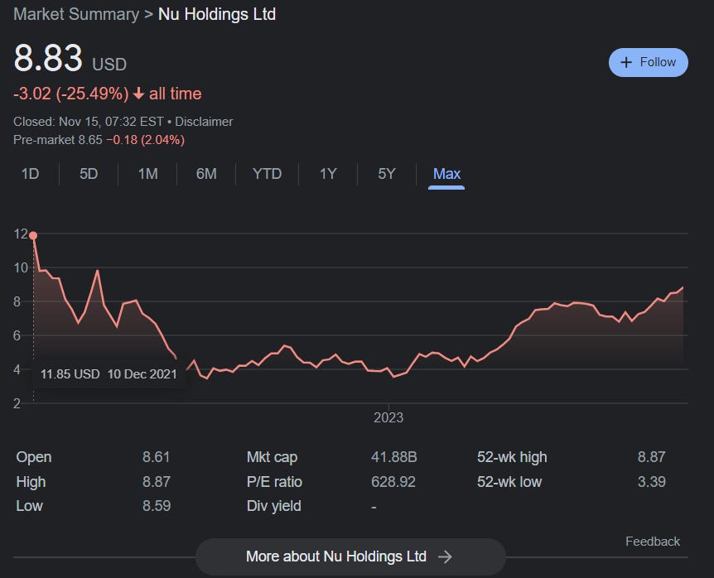Open More about Nu Holdings Ltd
The image size is (714, 578).
click(x=350, y=556)
